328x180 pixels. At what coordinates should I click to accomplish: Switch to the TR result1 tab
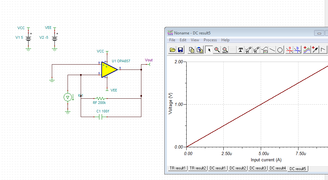click(177, 168)
